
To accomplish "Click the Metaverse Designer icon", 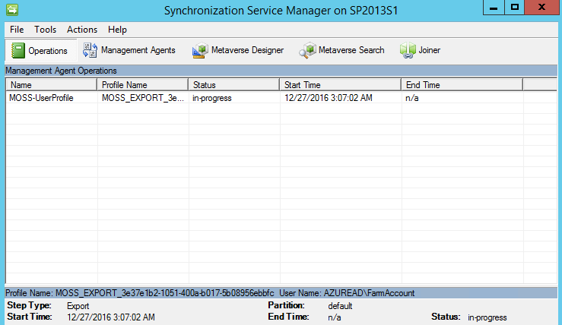I will tap(200, 50).
